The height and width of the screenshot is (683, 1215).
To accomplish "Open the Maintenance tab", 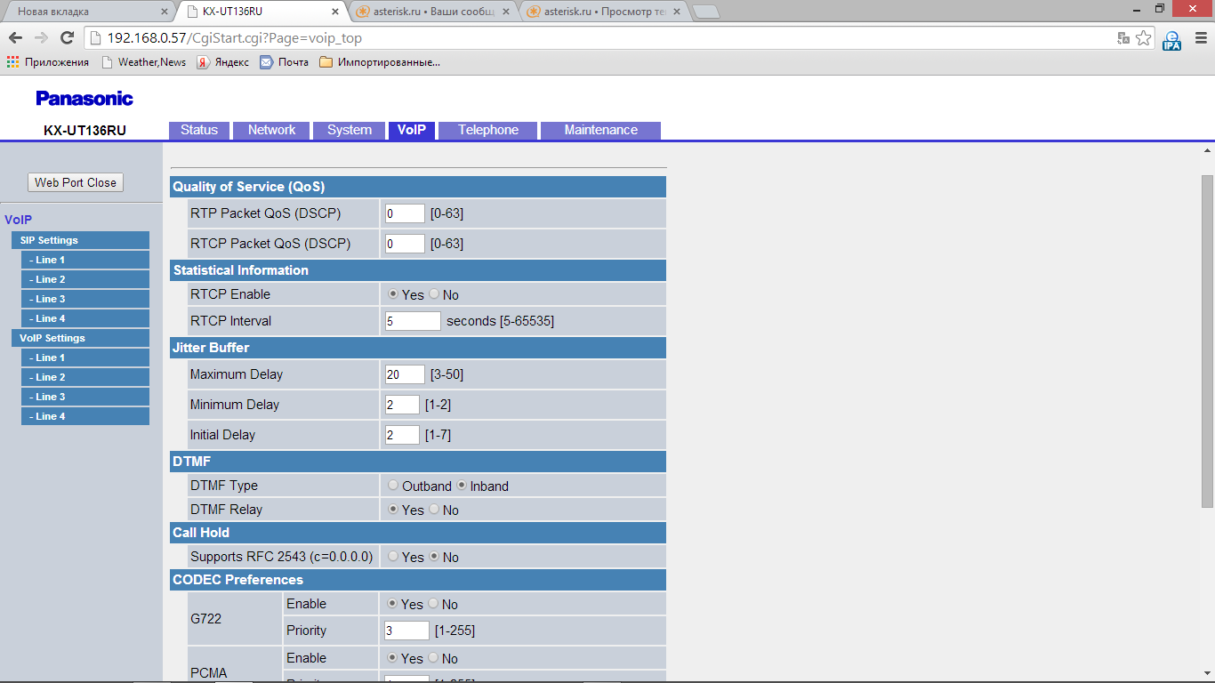I will point(600,130).
